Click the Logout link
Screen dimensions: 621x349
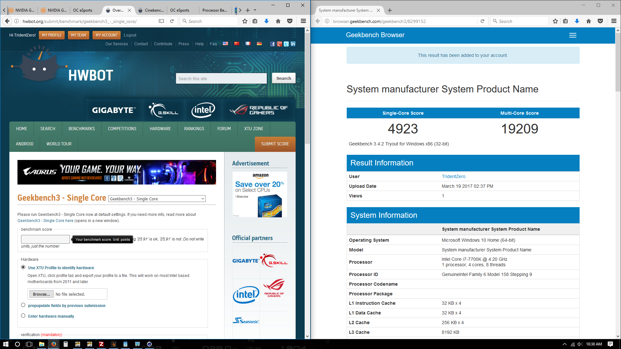pyautogui.click(x=130, y=35)
